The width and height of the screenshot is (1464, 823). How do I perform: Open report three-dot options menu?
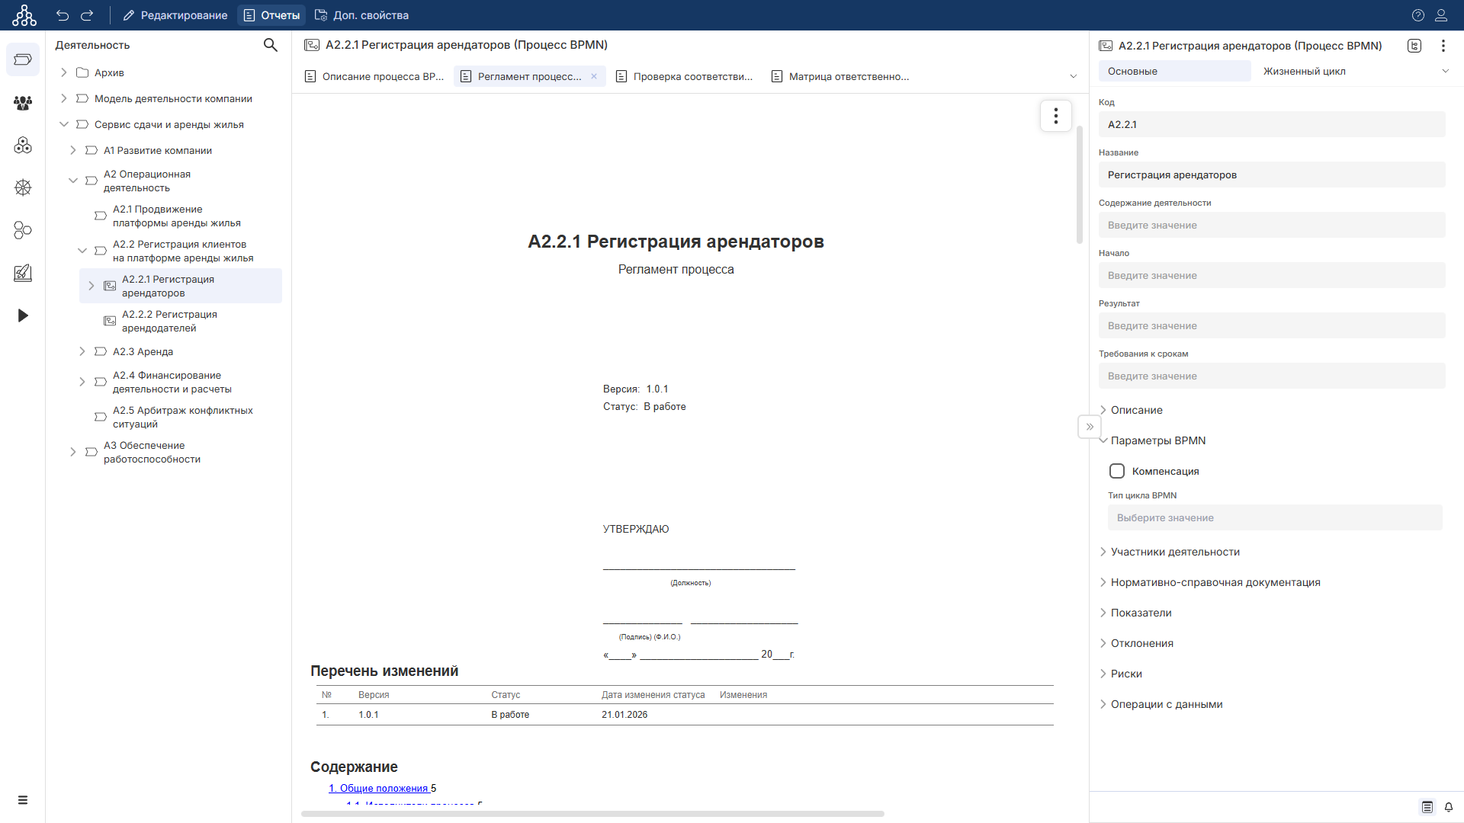click(1055, 116)
